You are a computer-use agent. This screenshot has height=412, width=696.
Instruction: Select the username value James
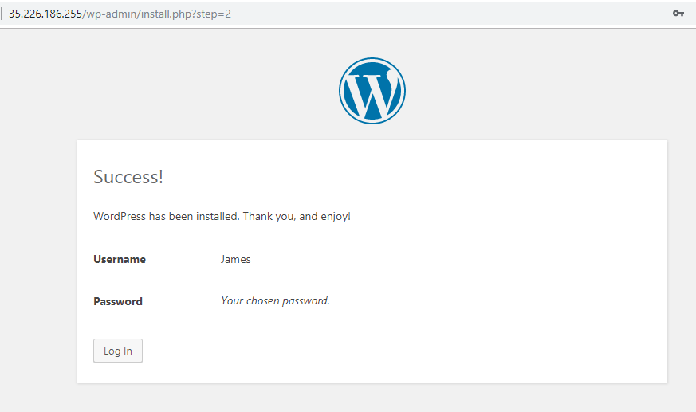[235, 259]
